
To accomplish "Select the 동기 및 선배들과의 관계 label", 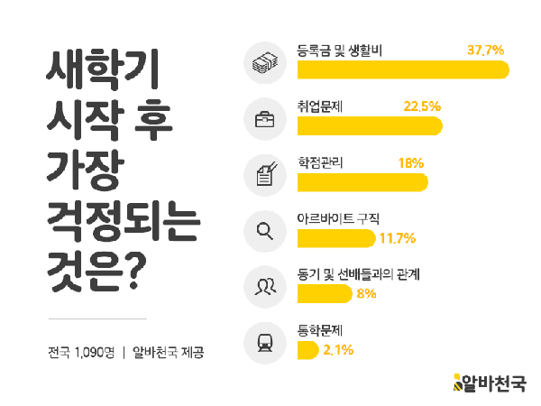I will tap(360, 273).
